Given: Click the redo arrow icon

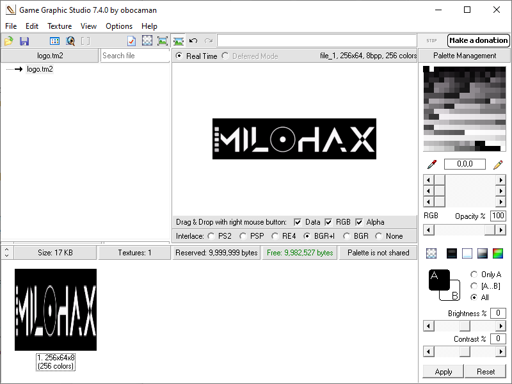Looking at the screenshot, I should click(209, 40).
